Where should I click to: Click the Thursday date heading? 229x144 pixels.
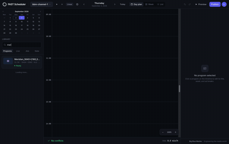click(x=99, y=3)
